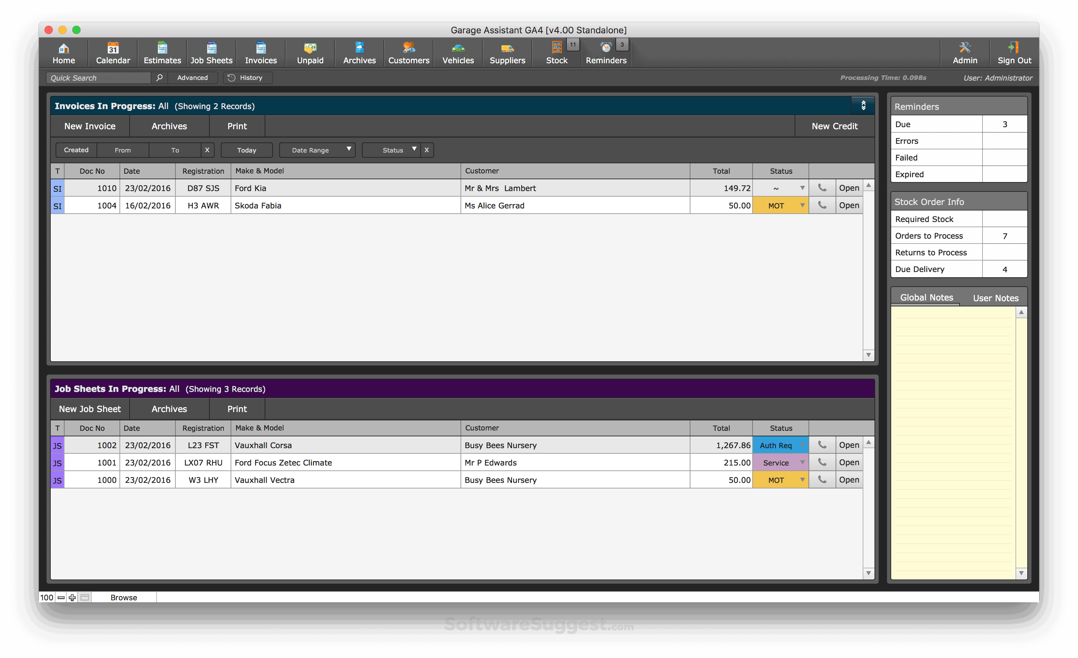Clear the Created date filter with X

click(x=207, y=150)
